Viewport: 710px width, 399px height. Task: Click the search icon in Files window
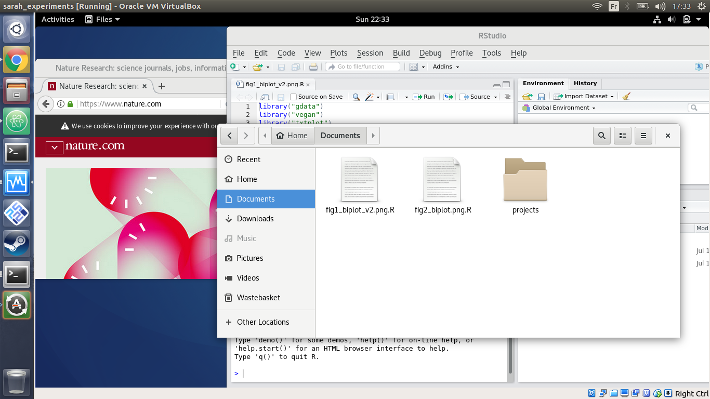[x=601, y=136]
